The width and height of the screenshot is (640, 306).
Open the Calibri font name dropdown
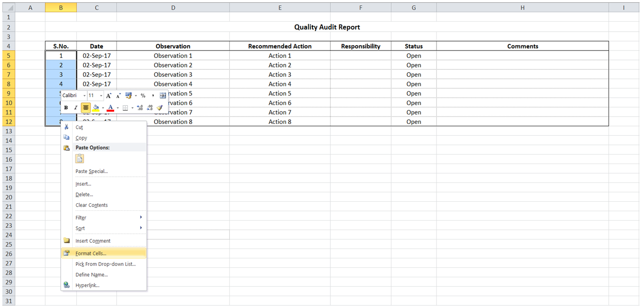tap(84, 95)
